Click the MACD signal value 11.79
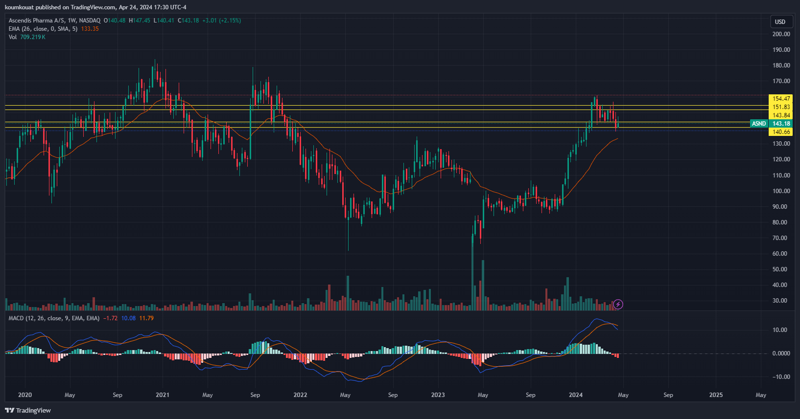The height and width of the screenshot is (419, 800). pyautogui.click(x=146, y=318)
